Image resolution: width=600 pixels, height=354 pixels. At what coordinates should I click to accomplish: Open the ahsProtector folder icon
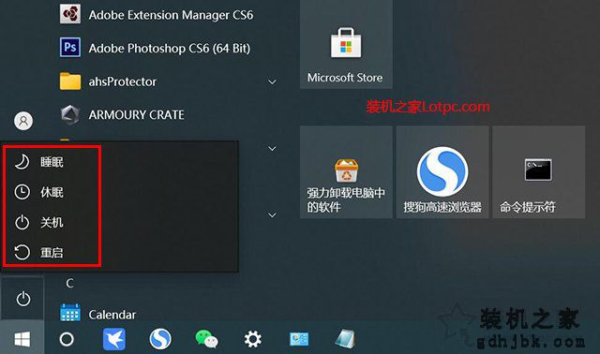pos(70,81)
